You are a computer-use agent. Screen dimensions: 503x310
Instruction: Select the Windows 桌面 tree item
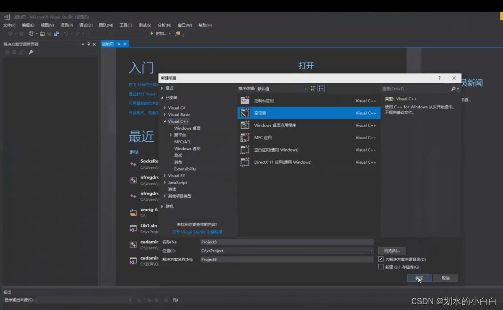tap(187, 128)
